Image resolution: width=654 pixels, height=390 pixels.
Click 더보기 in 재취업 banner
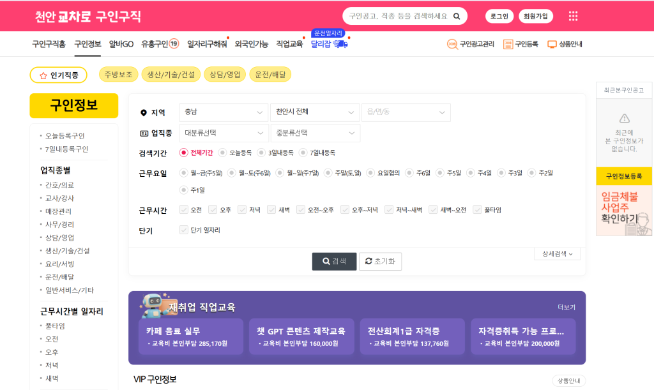click(x=567, y=307)
